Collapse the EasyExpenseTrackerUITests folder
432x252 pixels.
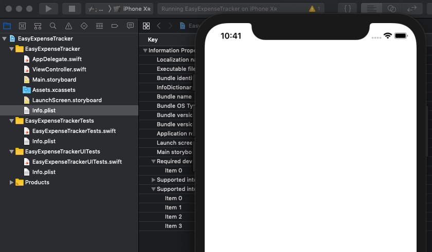(11, 152)
